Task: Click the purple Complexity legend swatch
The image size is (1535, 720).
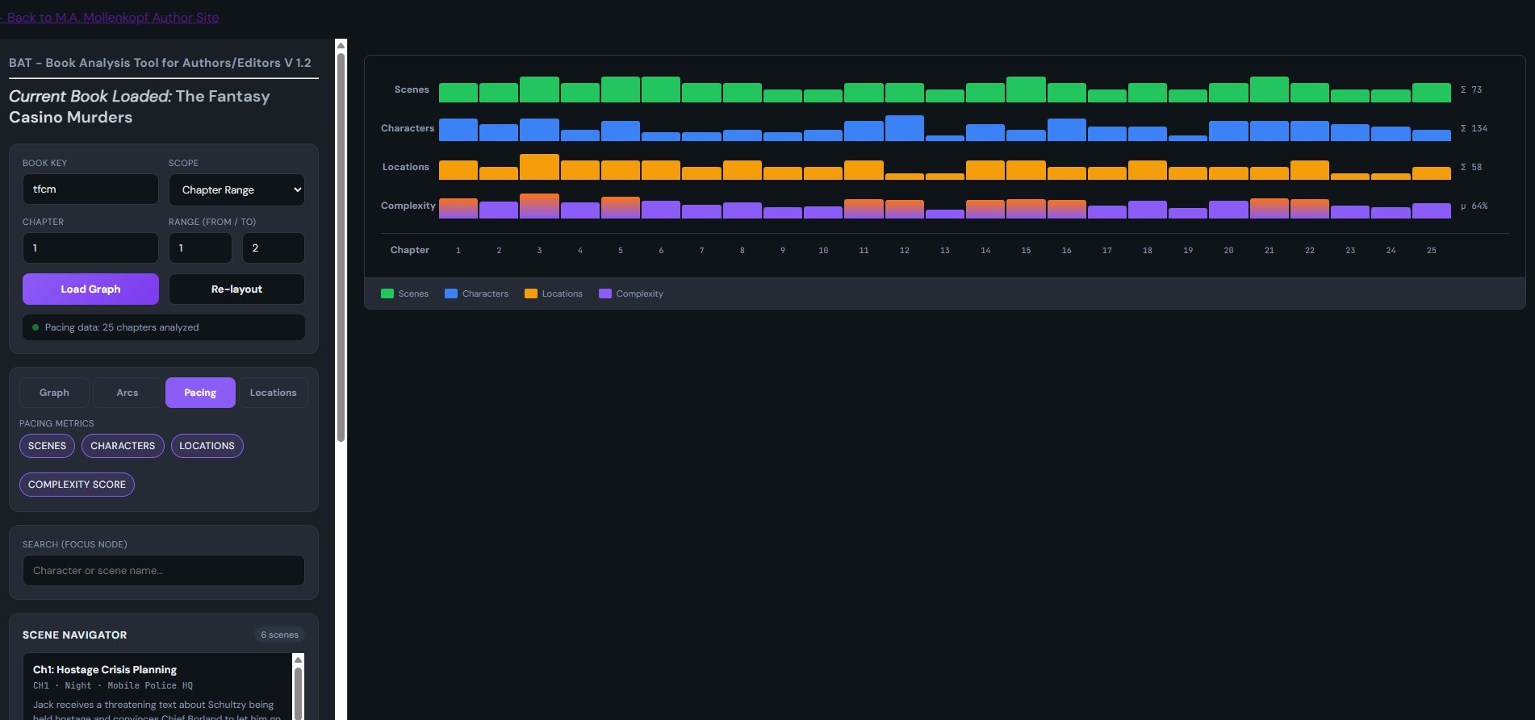Action: pos(605,293)
